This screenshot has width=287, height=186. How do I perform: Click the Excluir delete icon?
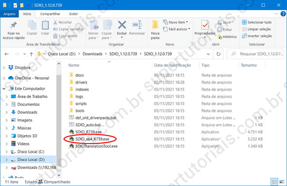click(x=122, y=25)
